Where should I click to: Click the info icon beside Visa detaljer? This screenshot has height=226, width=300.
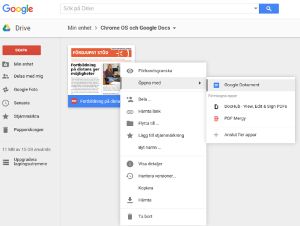point(130,164)
